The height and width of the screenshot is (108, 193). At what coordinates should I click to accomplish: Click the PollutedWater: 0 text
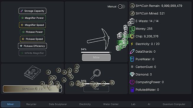pyautogui.click(x=147, y=90)
